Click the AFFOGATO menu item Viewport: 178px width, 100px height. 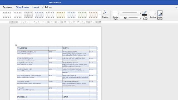coord(21,88)
